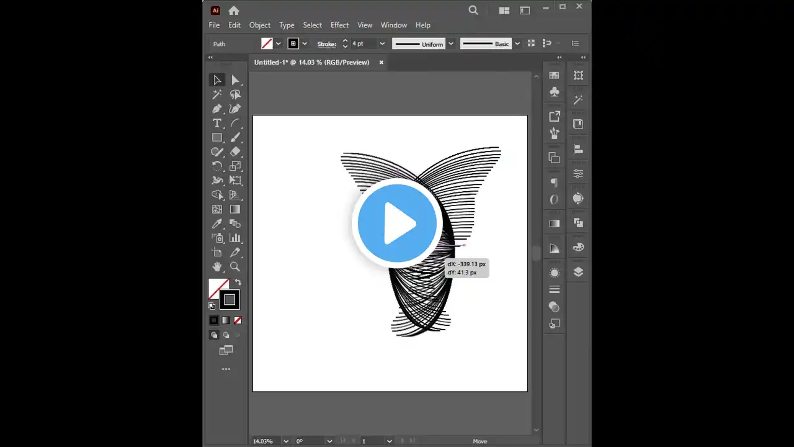Open the Object menu
Viewport: 794px width, 447px height.
click(x=259, y=25)
